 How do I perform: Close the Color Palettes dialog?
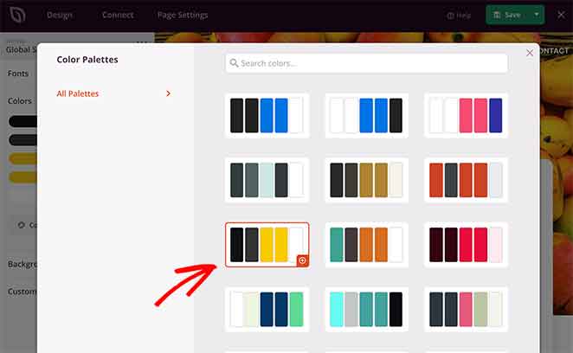click(530, 53)
